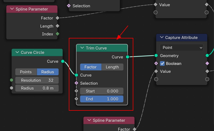Collapse the Capture Attribute node
The width and height of the screenshot is (214, 131).
click(162, 37)
